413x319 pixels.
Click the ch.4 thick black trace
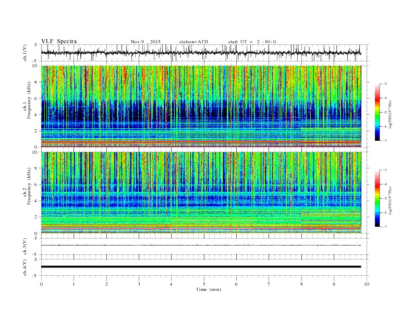point(201,267)
